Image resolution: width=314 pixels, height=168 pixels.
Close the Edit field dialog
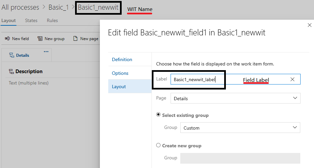[309, 25]
